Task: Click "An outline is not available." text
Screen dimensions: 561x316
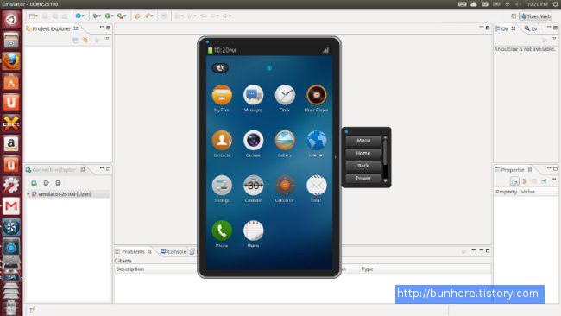Action: tap(525, 49)
